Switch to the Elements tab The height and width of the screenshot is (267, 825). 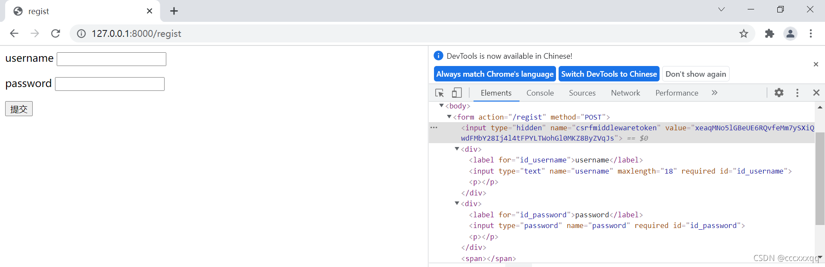tap(496, 93)
